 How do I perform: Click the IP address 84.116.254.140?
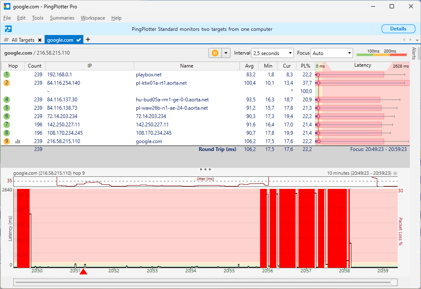tap(64, 83)
